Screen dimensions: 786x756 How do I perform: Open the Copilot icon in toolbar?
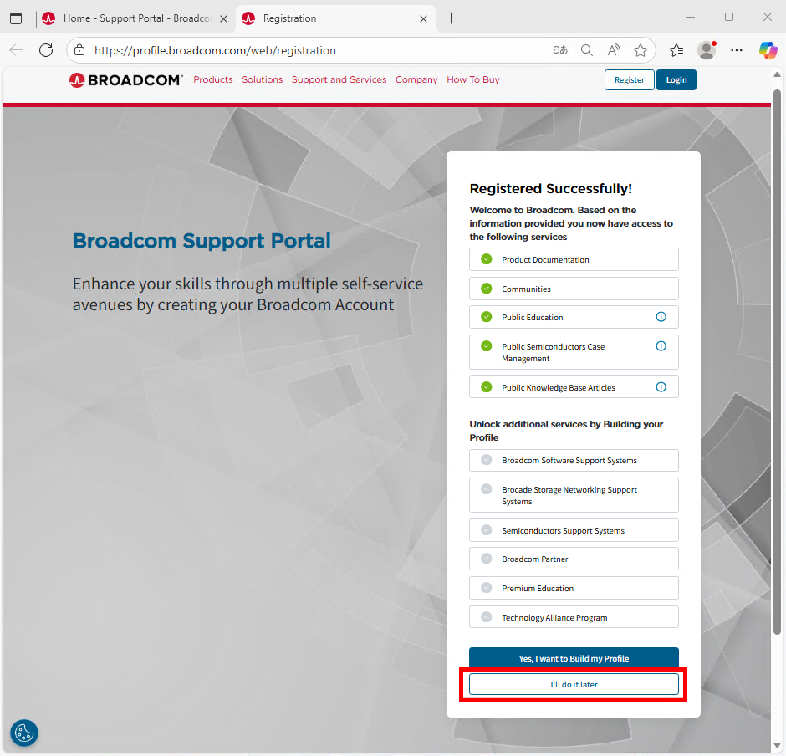coord(768,50)
